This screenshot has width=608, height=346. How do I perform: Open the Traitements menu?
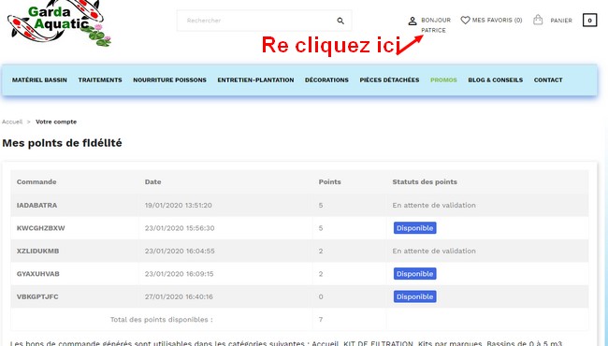pyautogui.click(x=100, y=79)
